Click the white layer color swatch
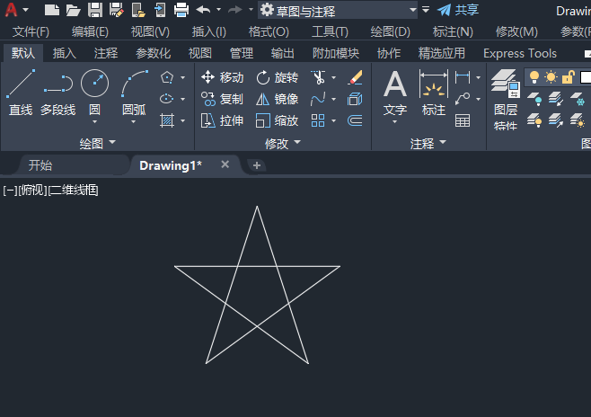The image size is (591, 417). tap(586, 77)
